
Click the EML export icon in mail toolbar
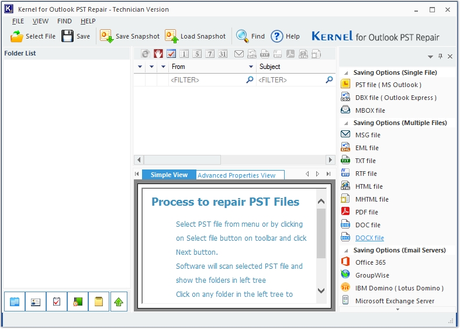pos(252,54)
